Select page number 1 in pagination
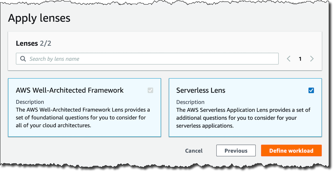The height and width of the screenshot is (172, 333). [x=300, y=59]
